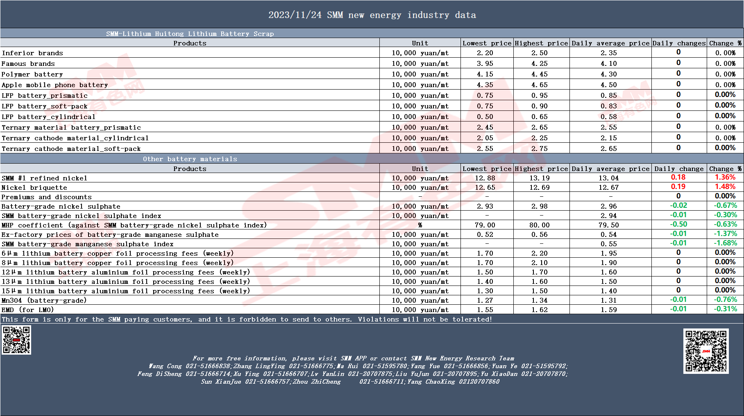The height and width of the screenshot is (416, 744).
Task: Select Ternary cathode material_soft-pack lowest price 2.55
Action: [485, 149]
